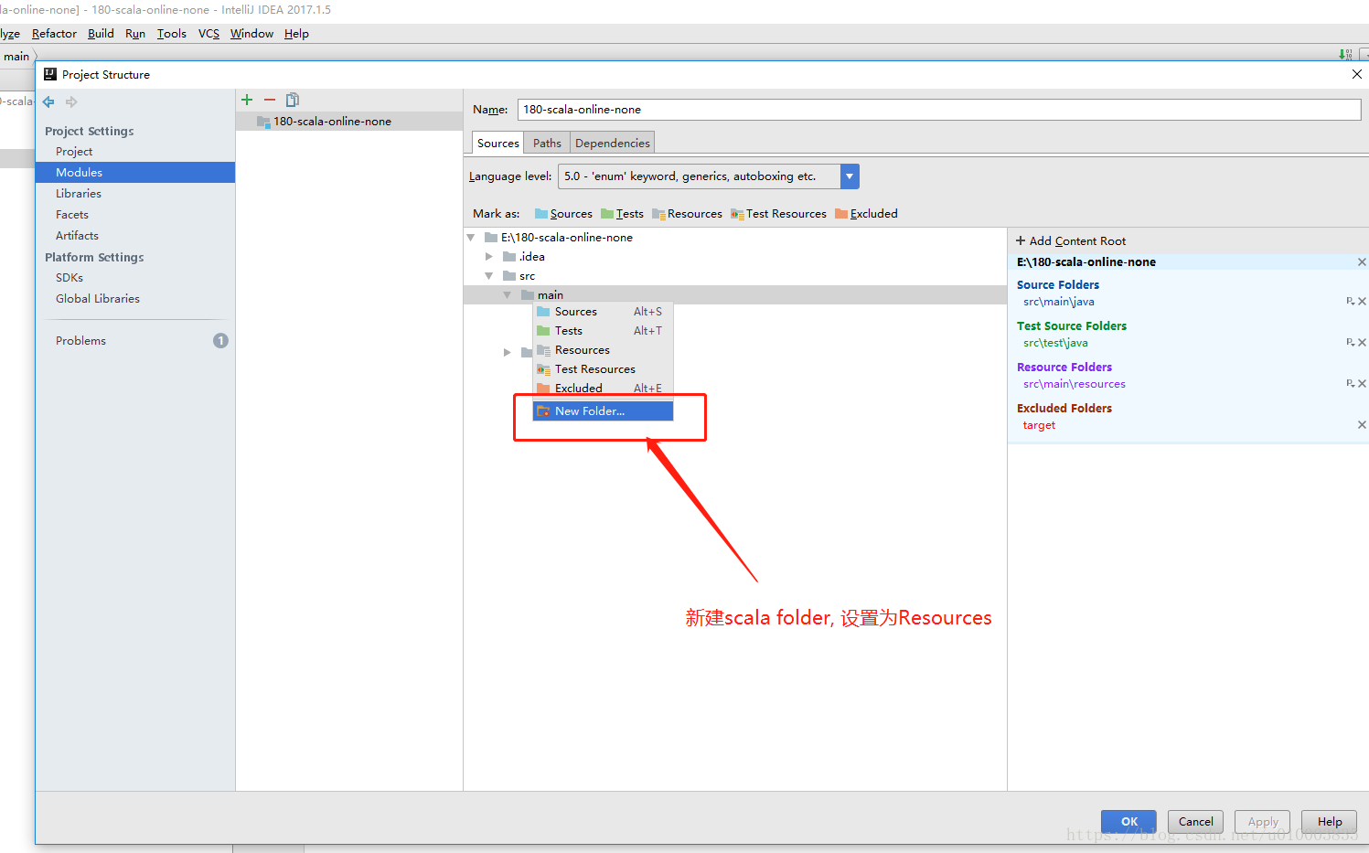Click the Forward navigation arrow
Viewport: 1369px width, 853px height.
point(71,101)
